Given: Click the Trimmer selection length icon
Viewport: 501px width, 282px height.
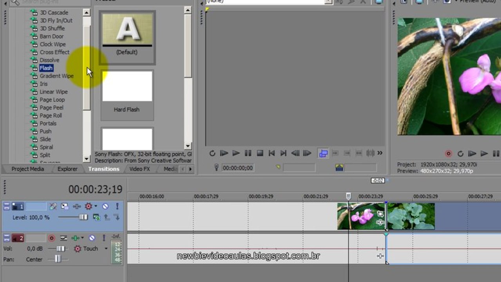Looking at the screenshot, I should tap(339, 168).
